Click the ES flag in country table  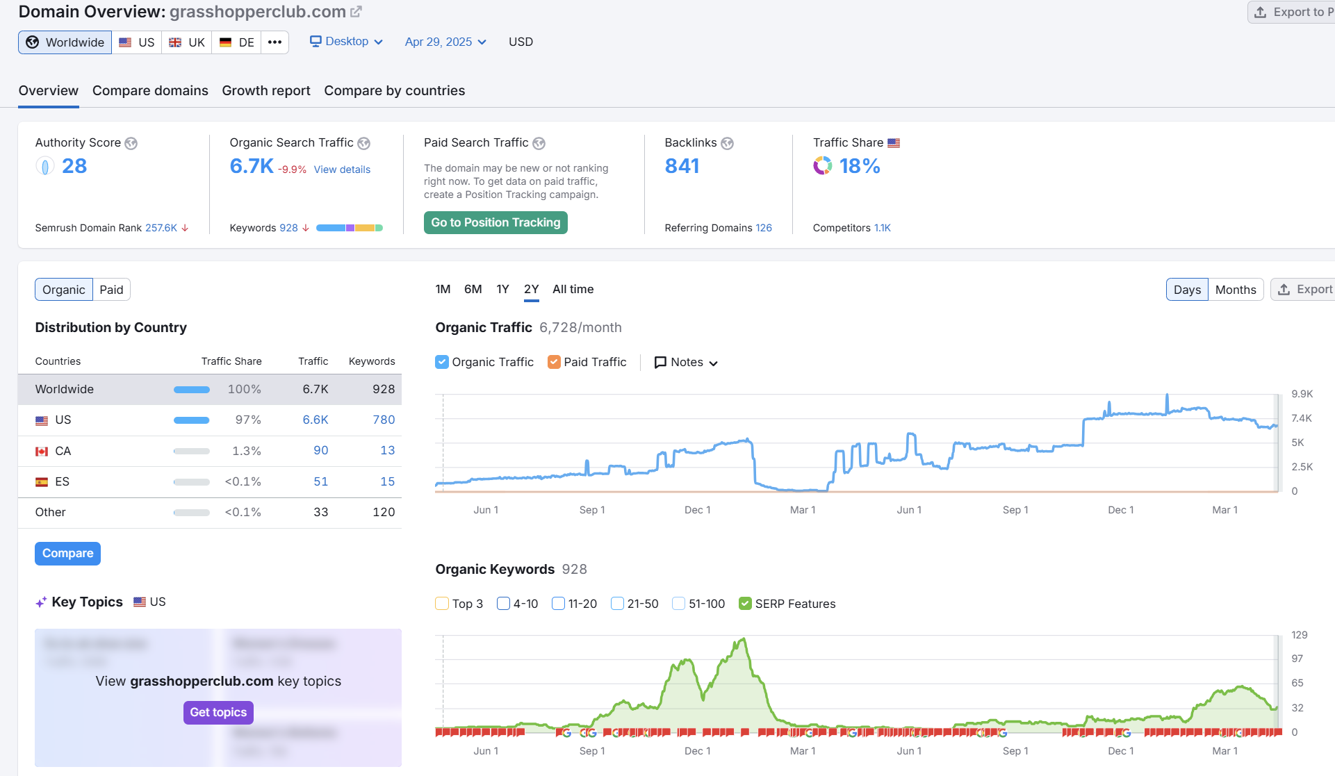tap(42, 482)
